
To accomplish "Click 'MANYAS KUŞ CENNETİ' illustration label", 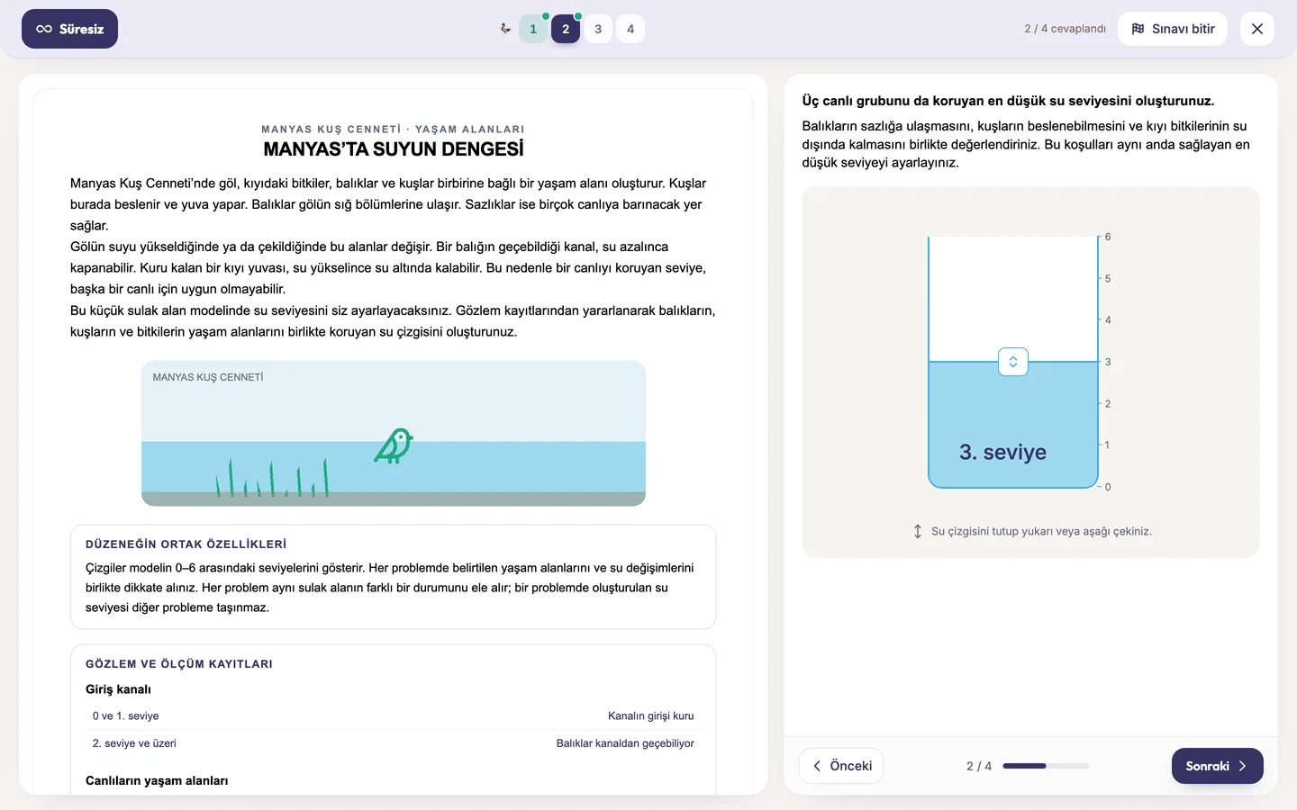I will (208, 377).
